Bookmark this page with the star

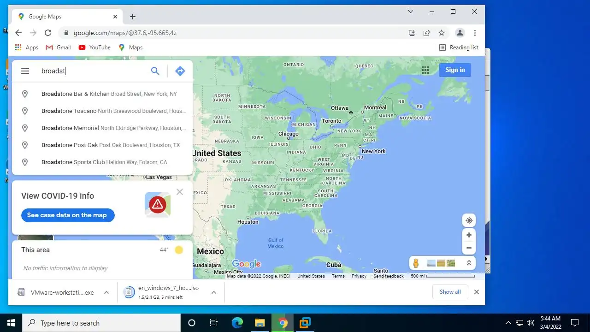click(442, 33)
